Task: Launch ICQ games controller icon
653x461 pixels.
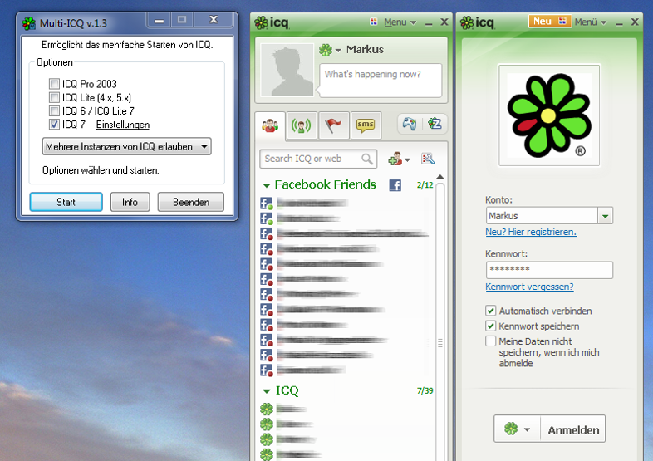Action: (410, 125)
